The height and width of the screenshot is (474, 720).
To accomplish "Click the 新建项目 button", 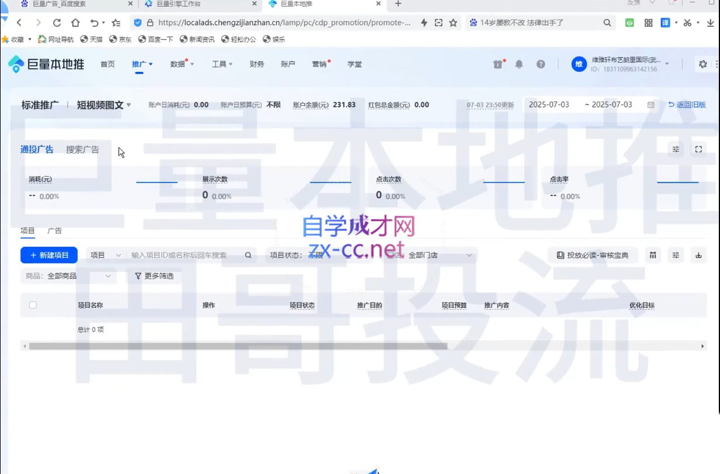I will tap(49, 255).
